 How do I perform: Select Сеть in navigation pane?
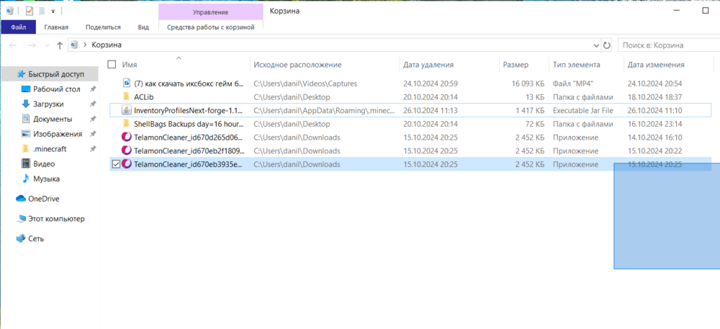36,238
